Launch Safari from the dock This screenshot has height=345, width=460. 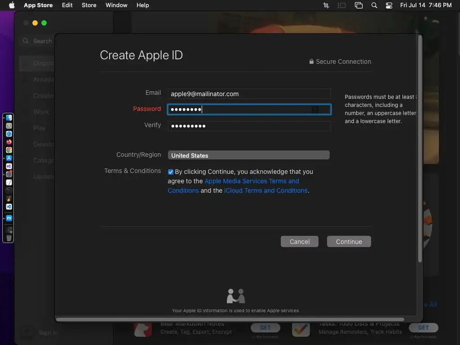tap(9, 134)
